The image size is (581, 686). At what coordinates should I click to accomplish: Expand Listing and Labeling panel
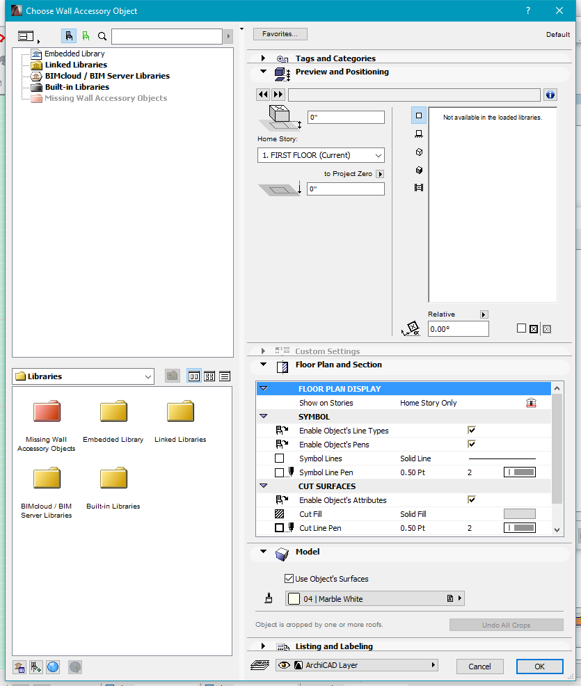point(263,646)
